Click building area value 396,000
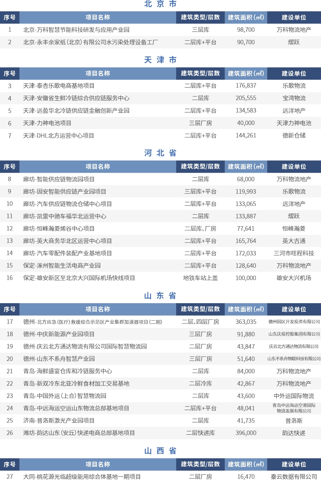321x483 pixels. tap(246, 433)
